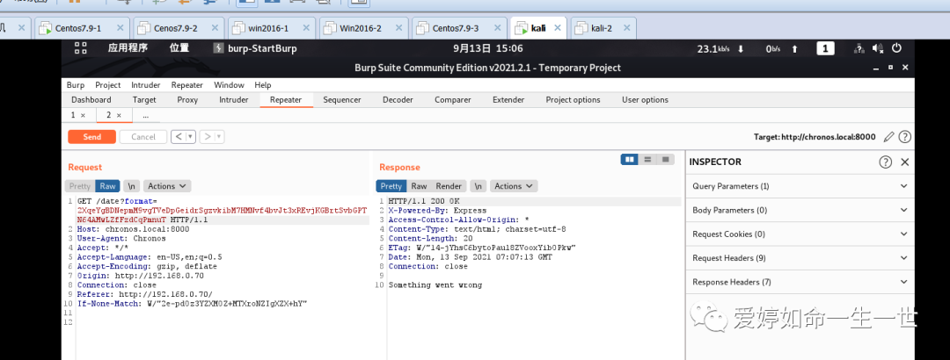This screenshot has height=360, width=950.
Task: Open the Repeater menu
Action: [186, 84]
